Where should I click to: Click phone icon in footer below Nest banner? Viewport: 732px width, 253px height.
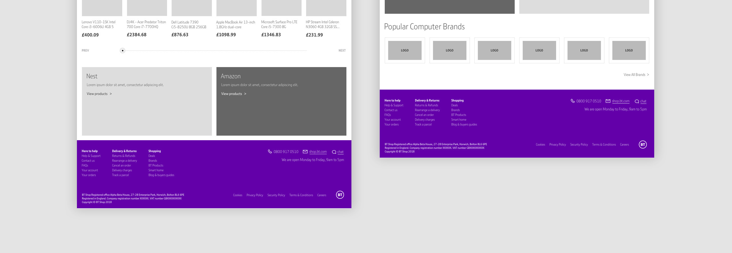(x=270, y=152)
